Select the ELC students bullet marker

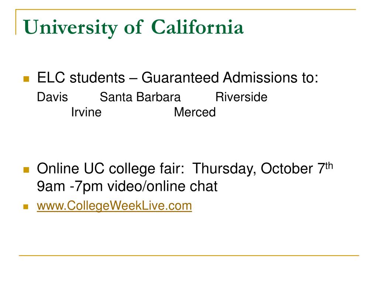click(26, 79)
